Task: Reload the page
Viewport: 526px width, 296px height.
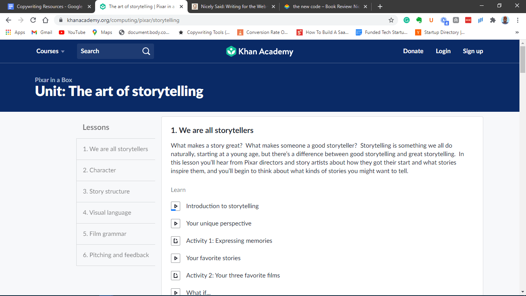Action: click(33, 20)
